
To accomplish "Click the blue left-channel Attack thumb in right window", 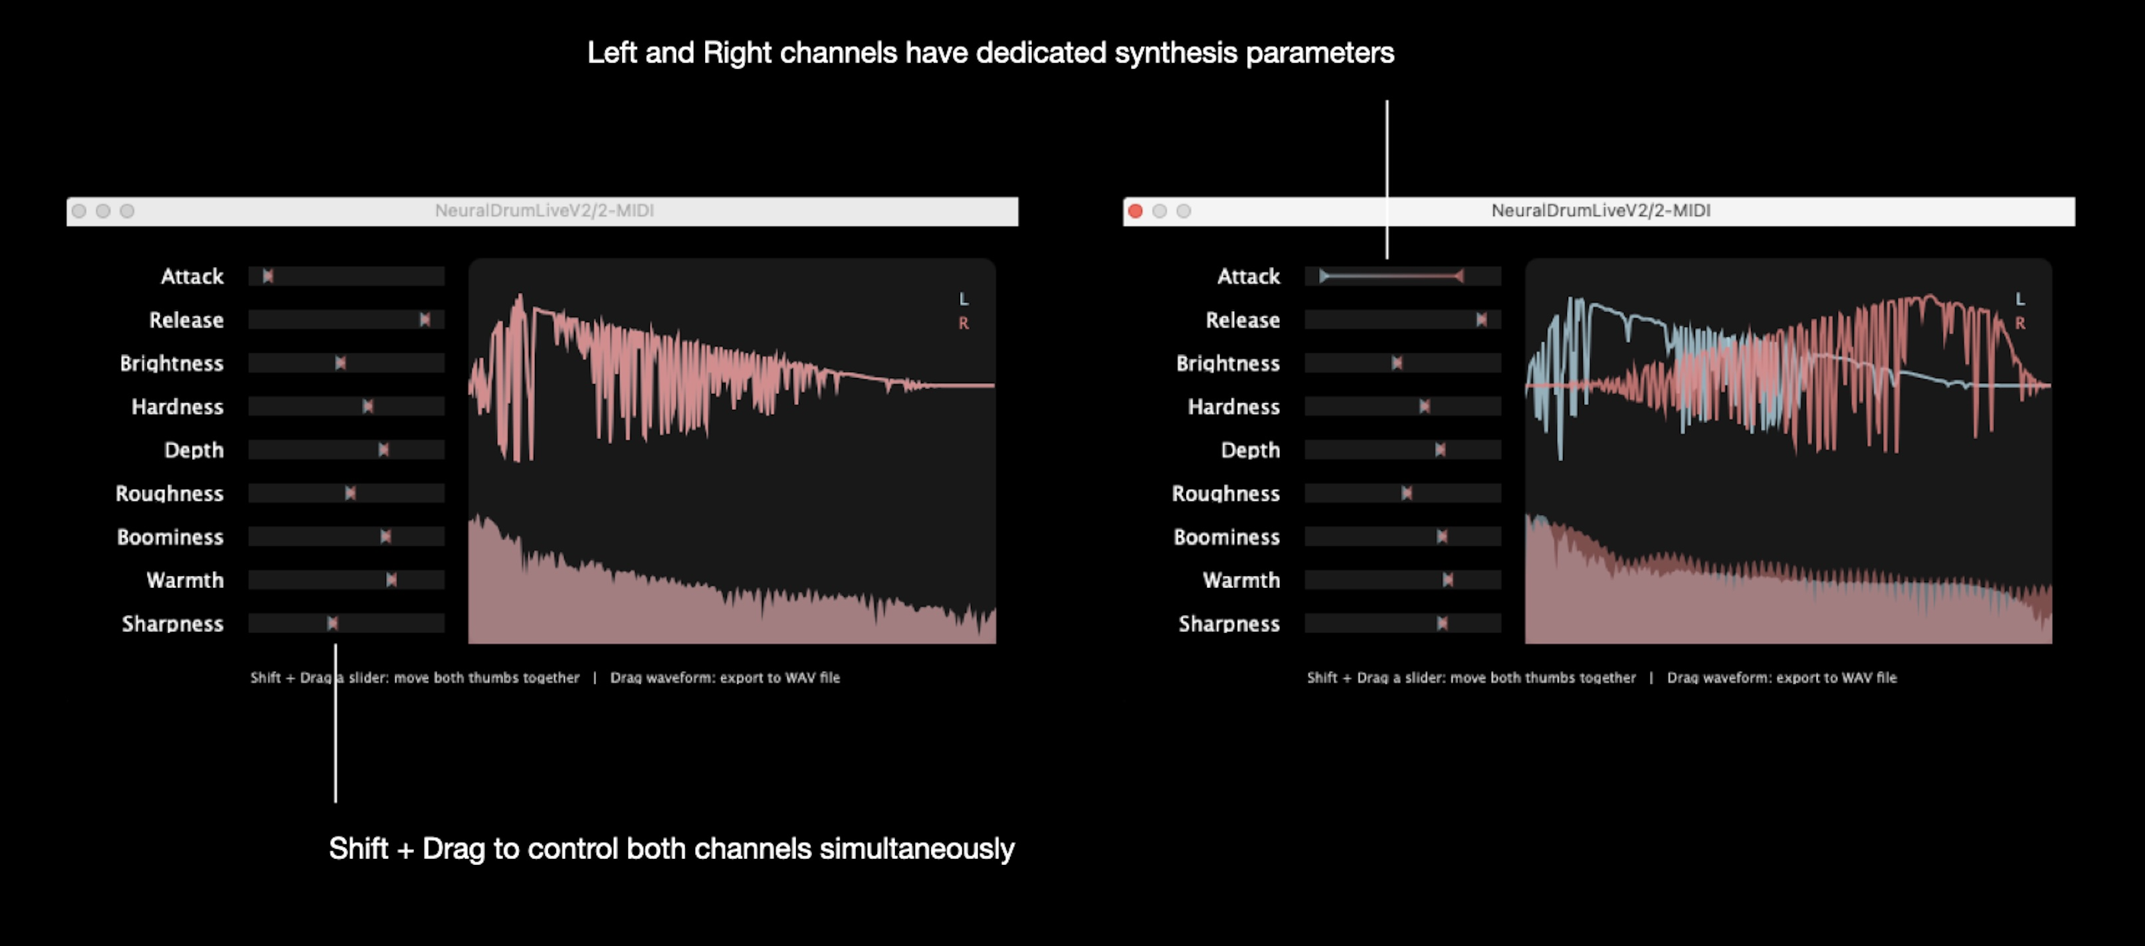I will coord(1324,276).
